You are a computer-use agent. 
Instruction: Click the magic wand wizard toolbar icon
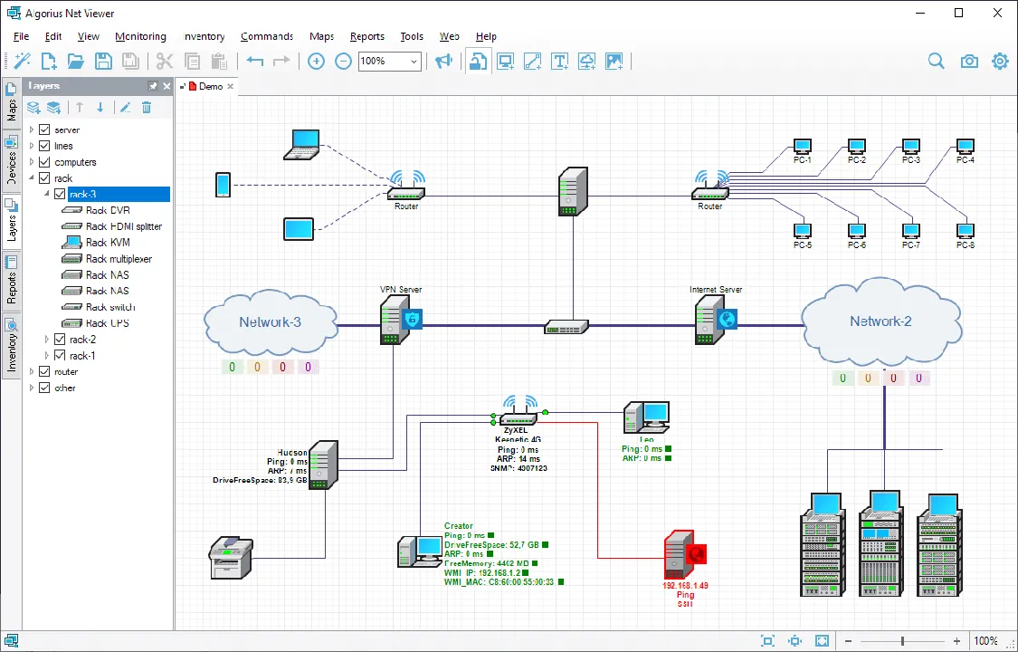tap(22, 61)
